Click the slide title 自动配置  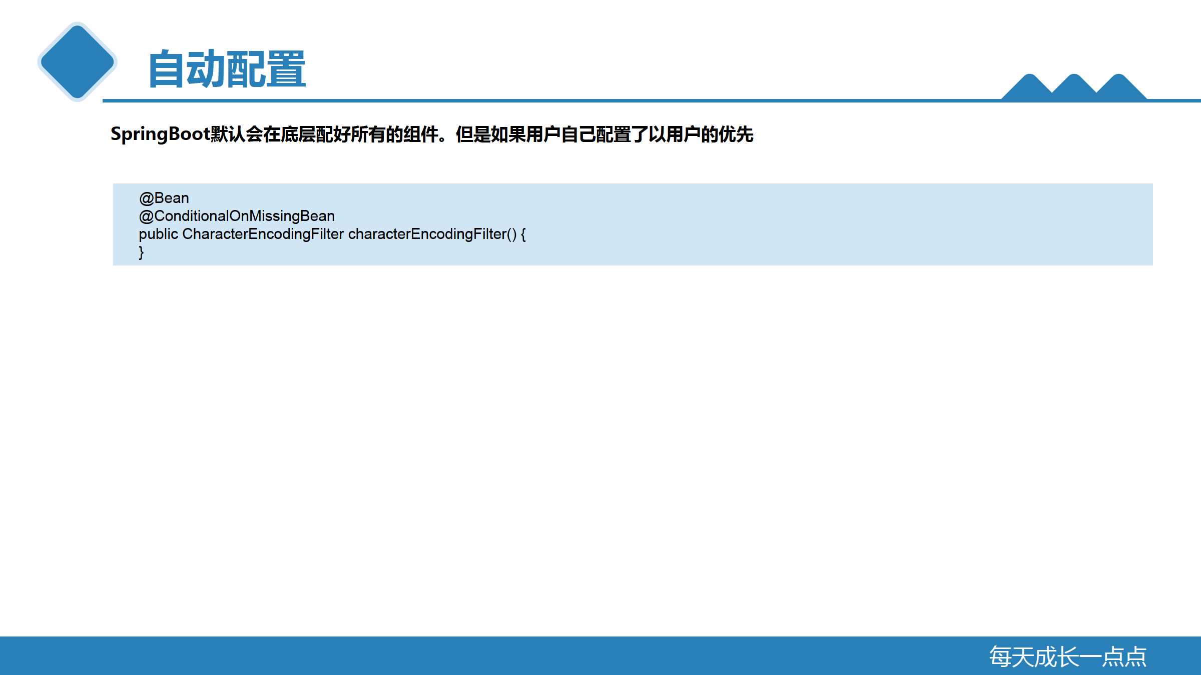[227, 69]
